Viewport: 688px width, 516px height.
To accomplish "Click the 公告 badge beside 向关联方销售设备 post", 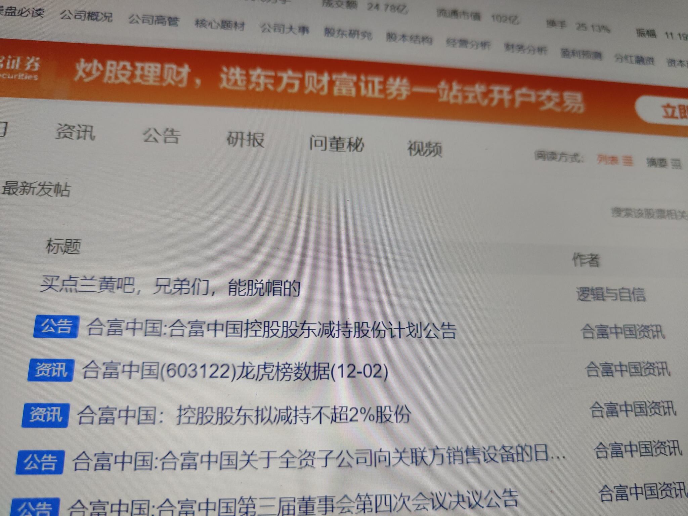I will [40, 462].
